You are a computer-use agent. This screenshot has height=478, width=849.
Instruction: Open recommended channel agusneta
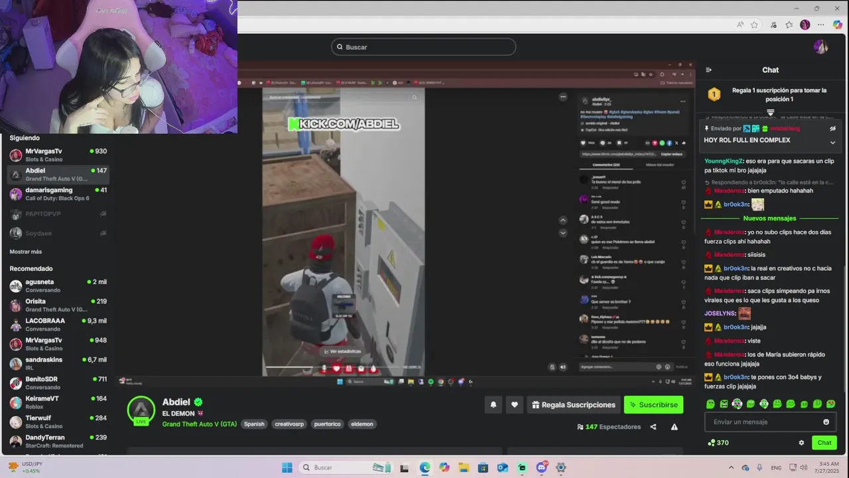58,285
